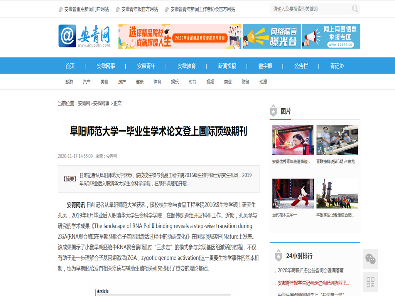The height and width of the screenshot is (296, 395).
Task: Click the 安青网 site logo
Action: click(84, 36)
